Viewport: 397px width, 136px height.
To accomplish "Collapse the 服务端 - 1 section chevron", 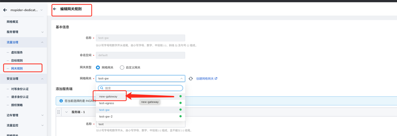I will [x=66, y=112].
